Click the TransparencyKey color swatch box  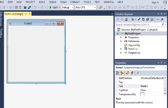[142, 94]
